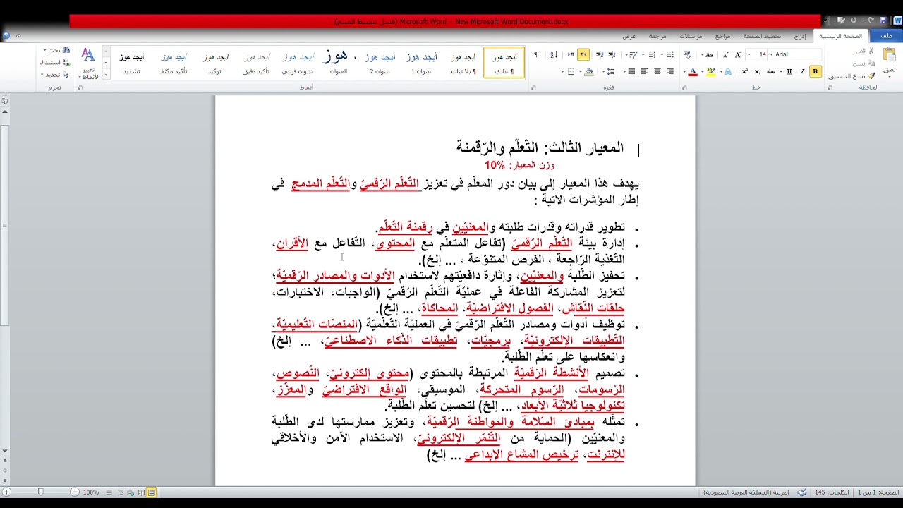Apply red font color button
The height and width of the screenshot is (508, 903).
(x=693, y=71)
